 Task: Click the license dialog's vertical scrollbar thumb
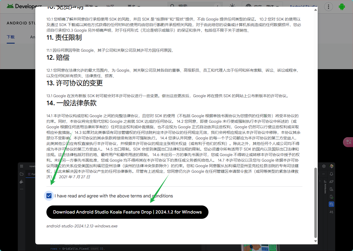(315, 203)
